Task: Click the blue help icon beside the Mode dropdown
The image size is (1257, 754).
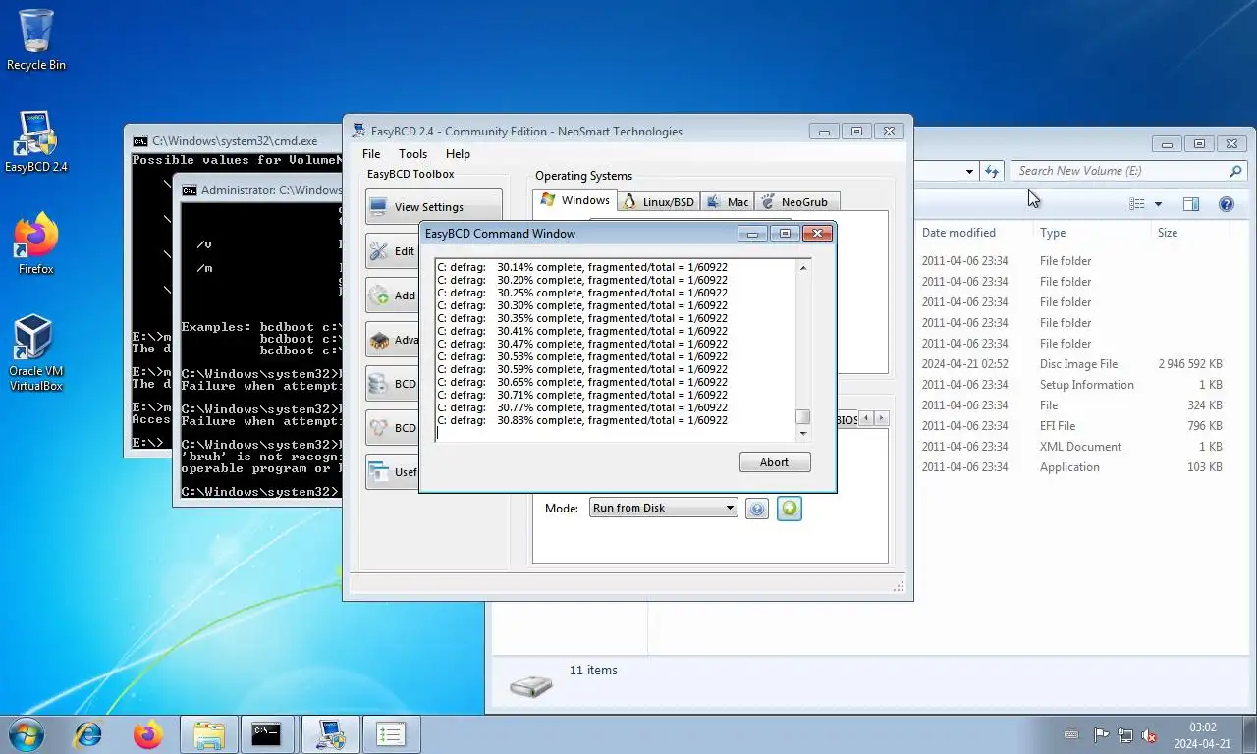Action: (x=756, y=509)
